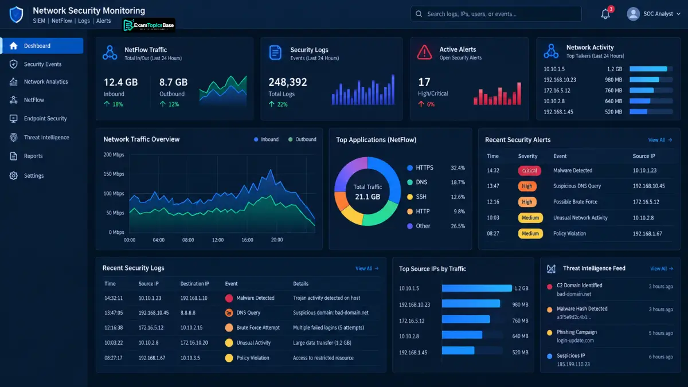The image size is (688, 387).
Task: Open the Dashboard sidebar item
Action: [x=43, y=46]
